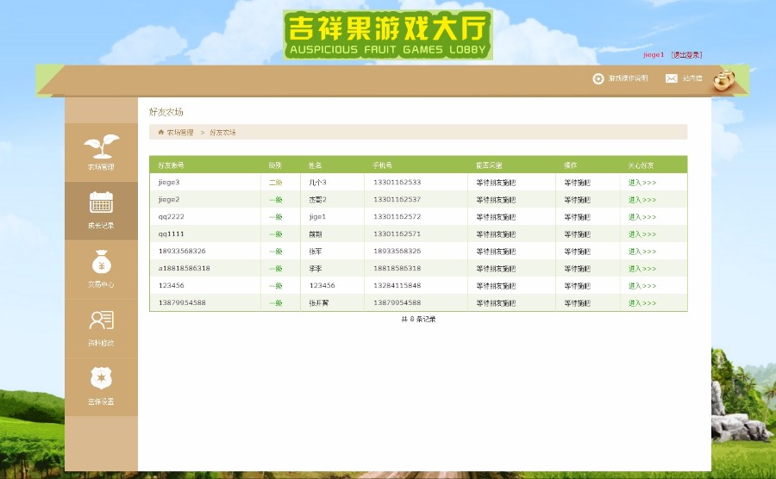Click phone number 13301162537
Screen dimensions: 776x479
397,200
